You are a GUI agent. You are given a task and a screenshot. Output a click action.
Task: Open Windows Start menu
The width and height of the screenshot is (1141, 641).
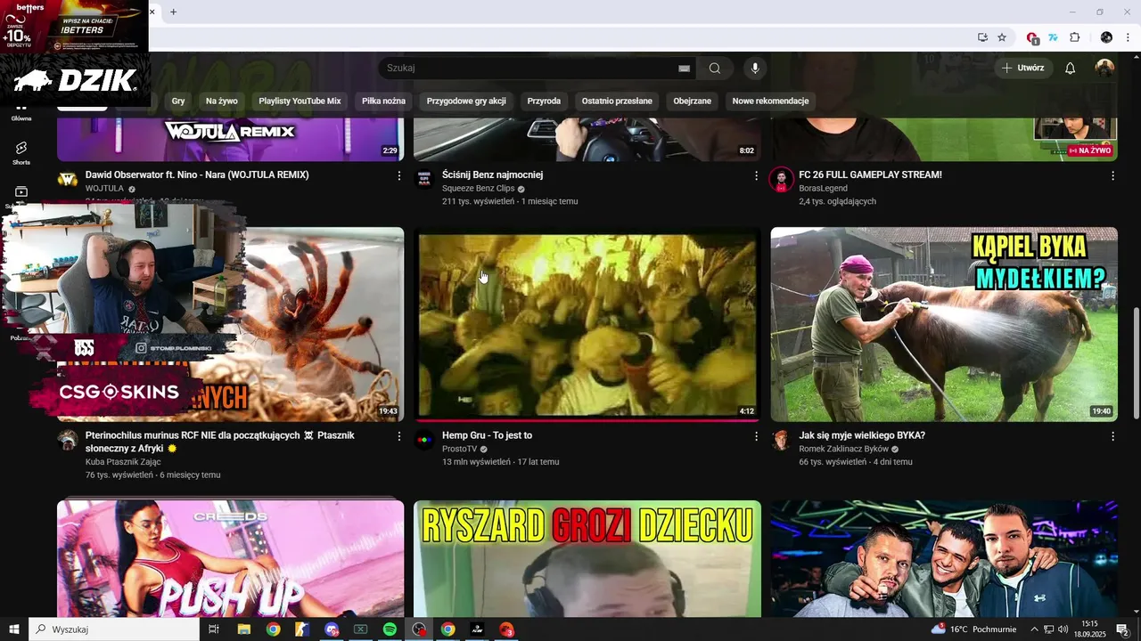(14, 629)
